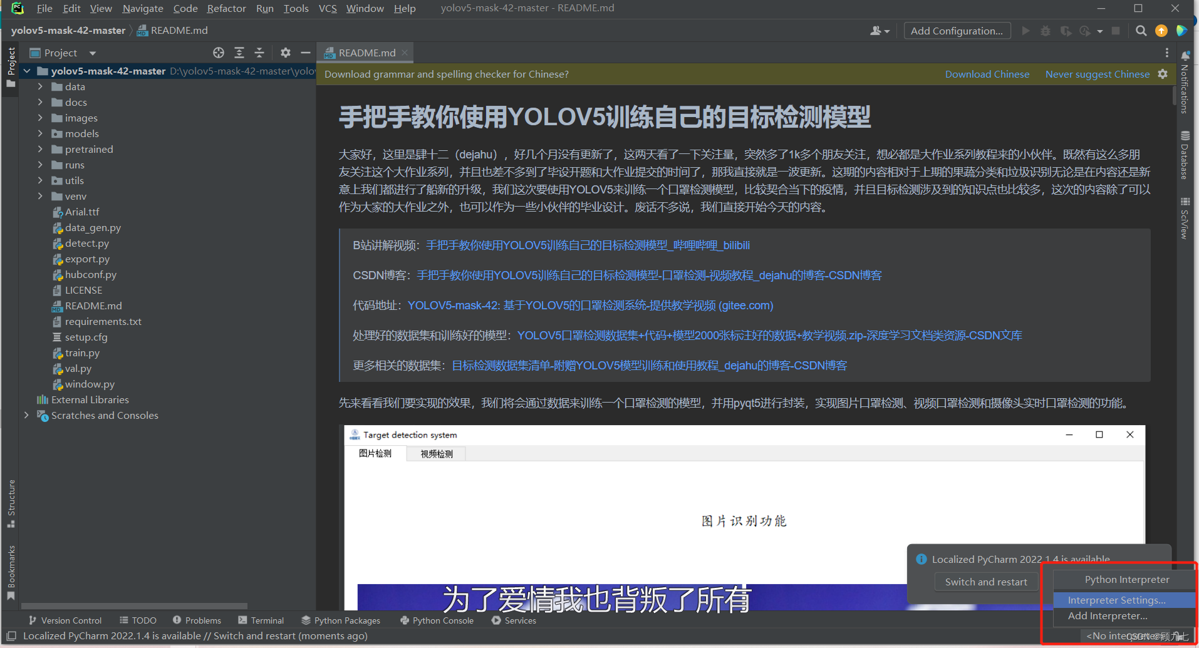This screenshot has height=648, width=1199.
Task: Expand the images folder
Action: [40, 118]
